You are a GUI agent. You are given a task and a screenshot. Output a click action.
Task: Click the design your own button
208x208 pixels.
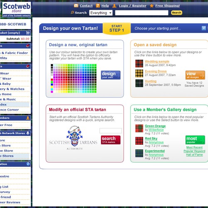click(x=111, y=75)
